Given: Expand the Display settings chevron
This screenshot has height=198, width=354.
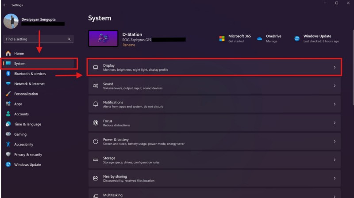Looking at the screenshot, I should (x=335, y=67).
